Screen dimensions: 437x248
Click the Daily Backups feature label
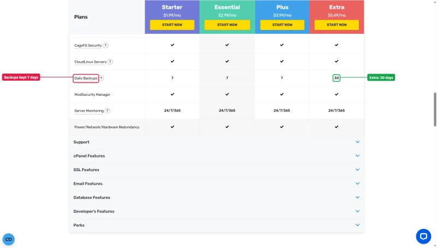[x=86, y=78]
